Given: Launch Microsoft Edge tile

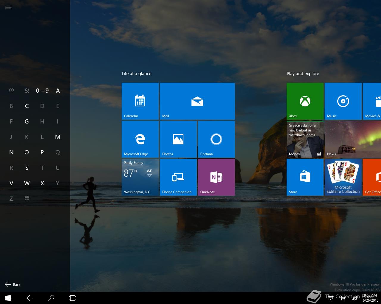Looking at the screenshot, I should pyautogui.click(x=140, y=139).
